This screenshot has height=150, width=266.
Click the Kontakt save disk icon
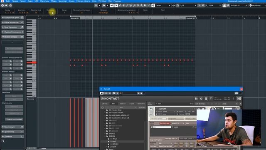[196, 99]
